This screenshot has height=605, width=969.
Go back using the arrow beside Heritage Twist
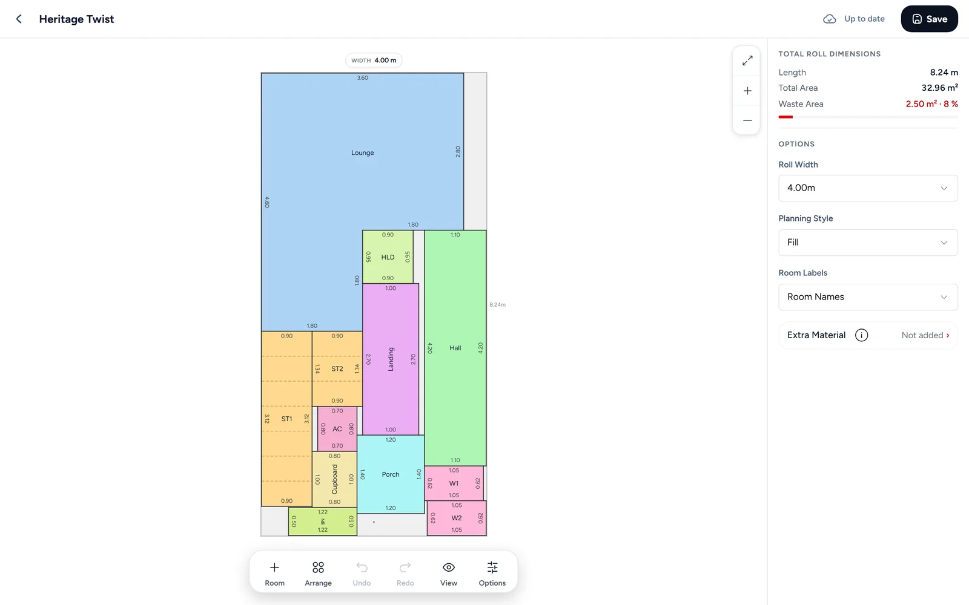point(19,19)
